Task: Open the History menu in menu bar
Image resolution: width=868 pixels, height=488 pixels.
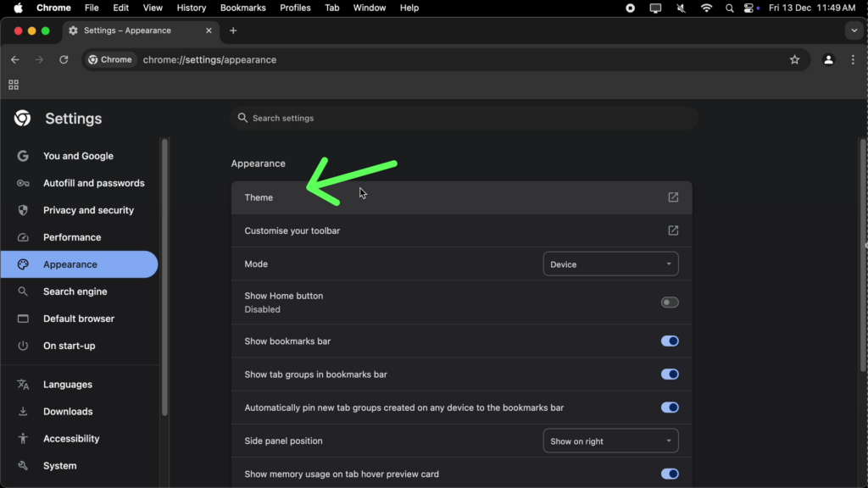Action: [191, 8]
